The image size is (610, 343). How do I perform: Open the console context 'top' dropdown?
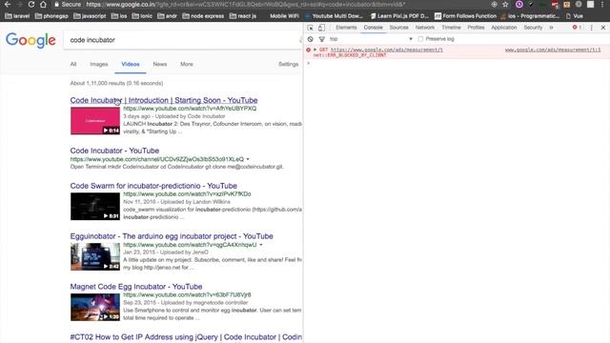click(371, 39)
